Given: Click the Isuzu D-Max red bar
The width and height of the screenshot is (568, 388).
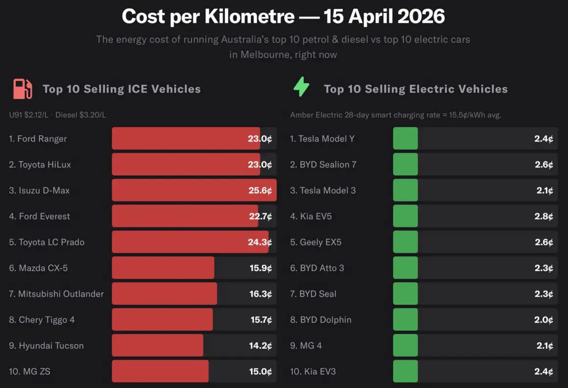Looking at the screenshot, I should 194,190.
